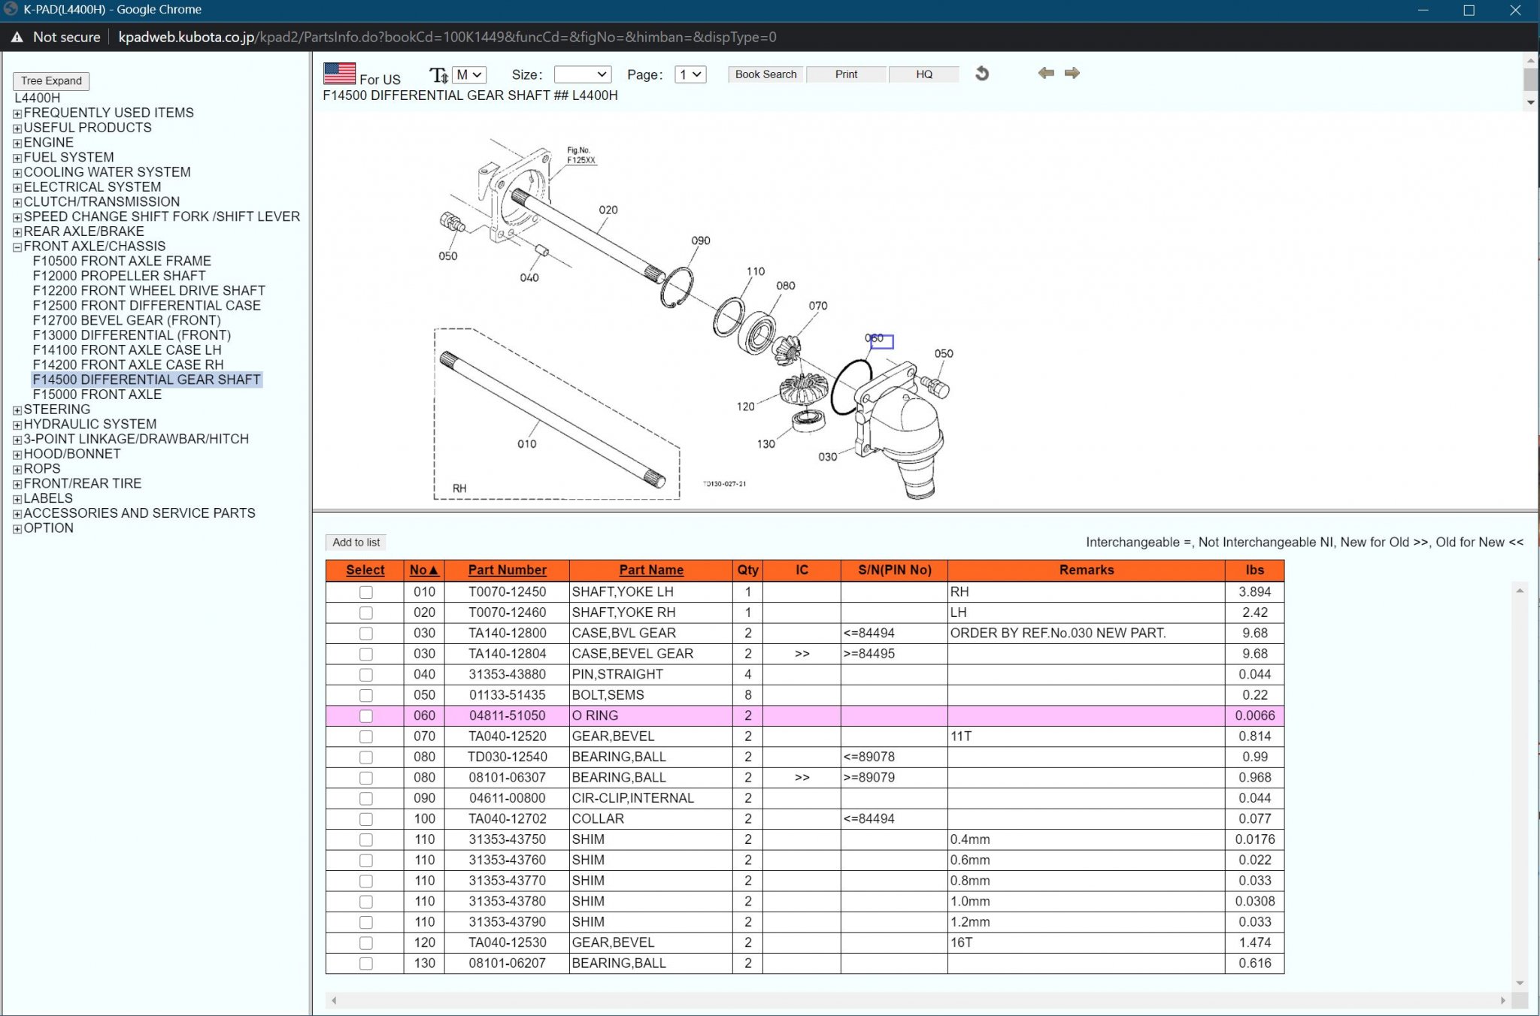Click header scrollbar down arrow
The width and height of the screenshot is (1540, 1016).
pyautogui.click(x=1530, y=102)
